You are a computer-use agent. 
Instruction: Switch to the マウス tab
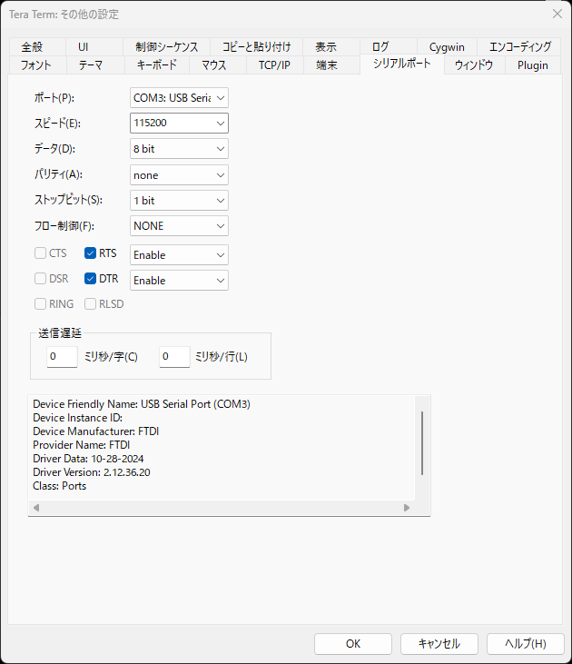(x=218, y=65)
